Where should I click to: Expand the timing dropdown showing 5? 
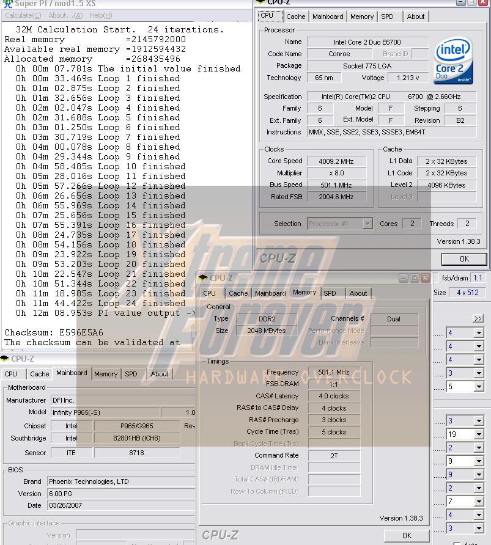(478, 387)
